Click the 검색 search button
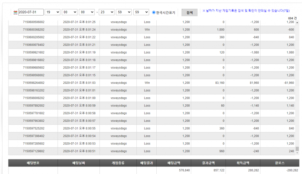 click(x=189, y=12)
